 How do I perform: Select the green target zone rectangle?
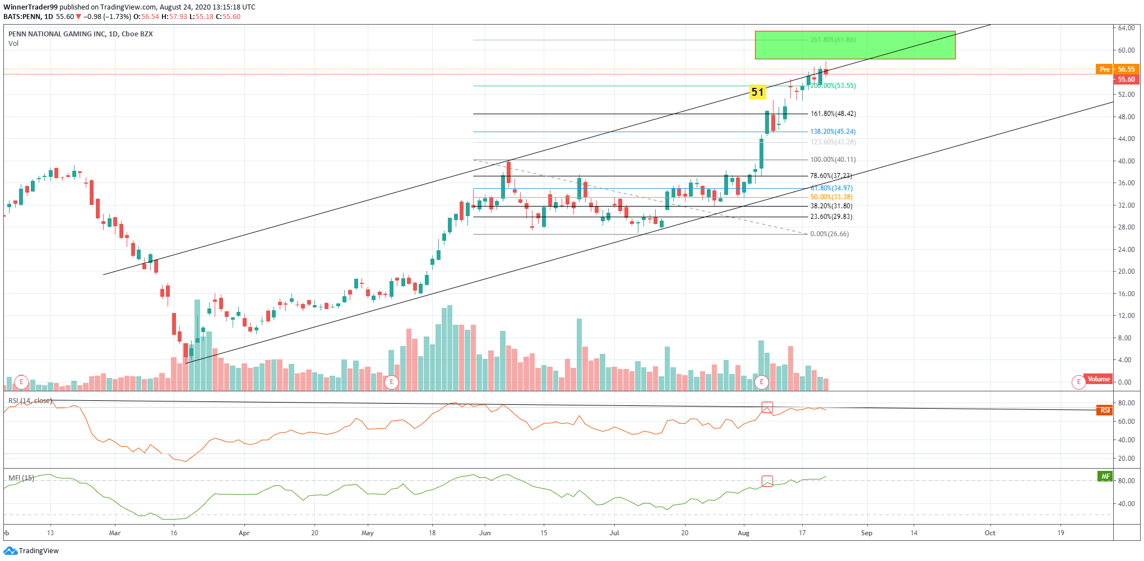[x=855, y=45]
